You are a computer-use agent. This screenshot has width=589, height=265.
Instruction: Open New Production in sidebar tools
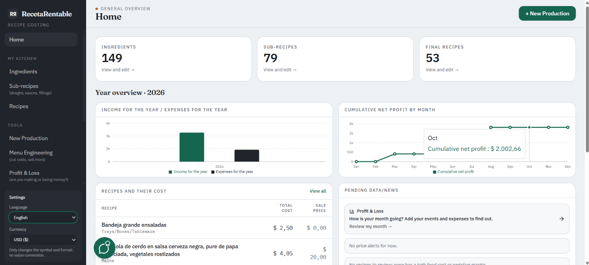28,138
